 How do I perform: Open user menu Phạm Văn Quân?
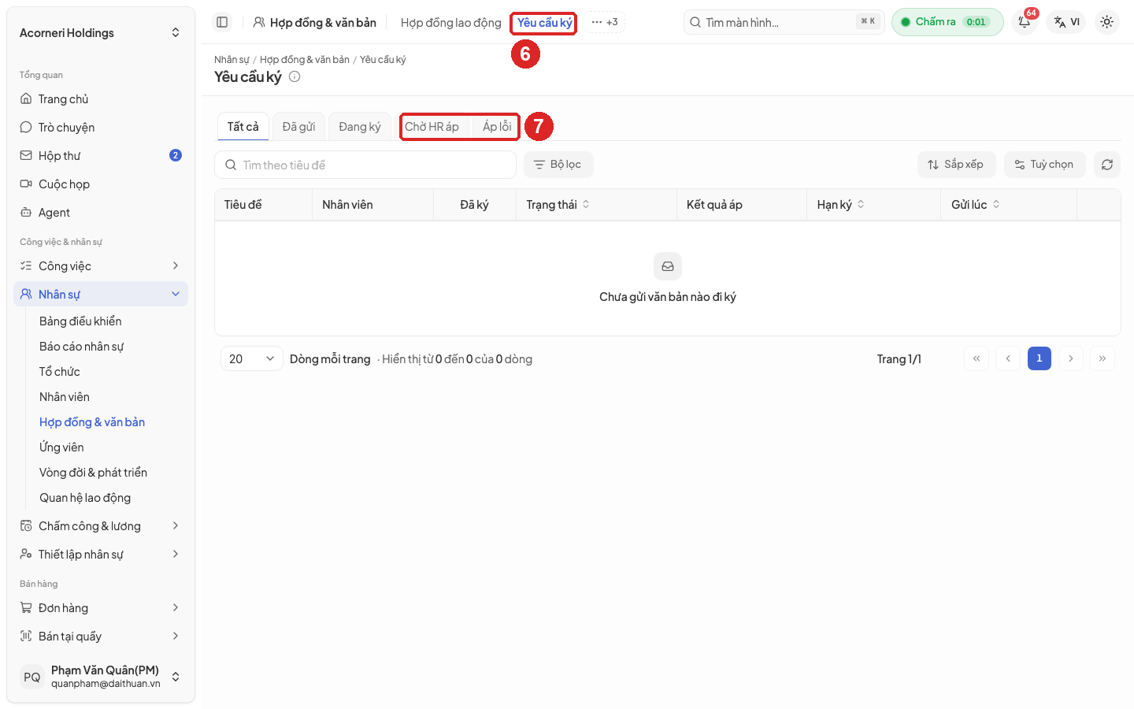point(101,677)
